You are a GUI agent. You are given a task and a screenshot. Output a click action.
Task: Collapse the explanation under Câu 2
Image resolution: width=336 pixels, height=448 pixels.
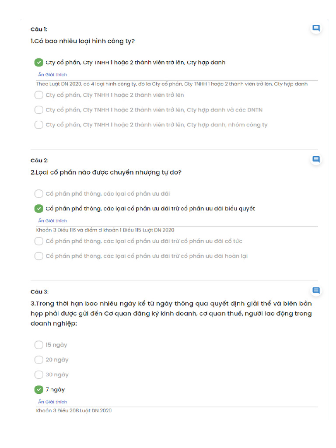(52, 221)
